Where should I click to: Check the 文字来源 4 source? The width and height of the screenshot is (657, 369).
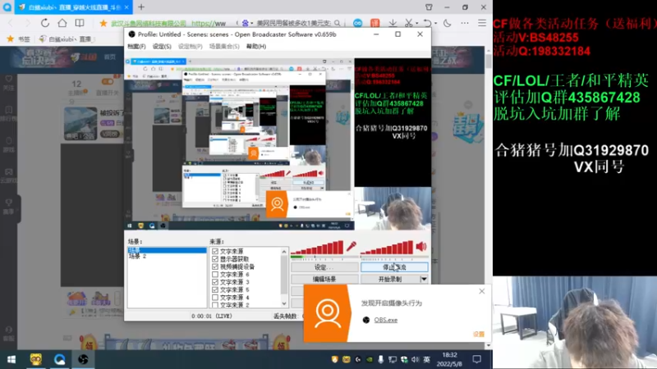pos(215,298)
